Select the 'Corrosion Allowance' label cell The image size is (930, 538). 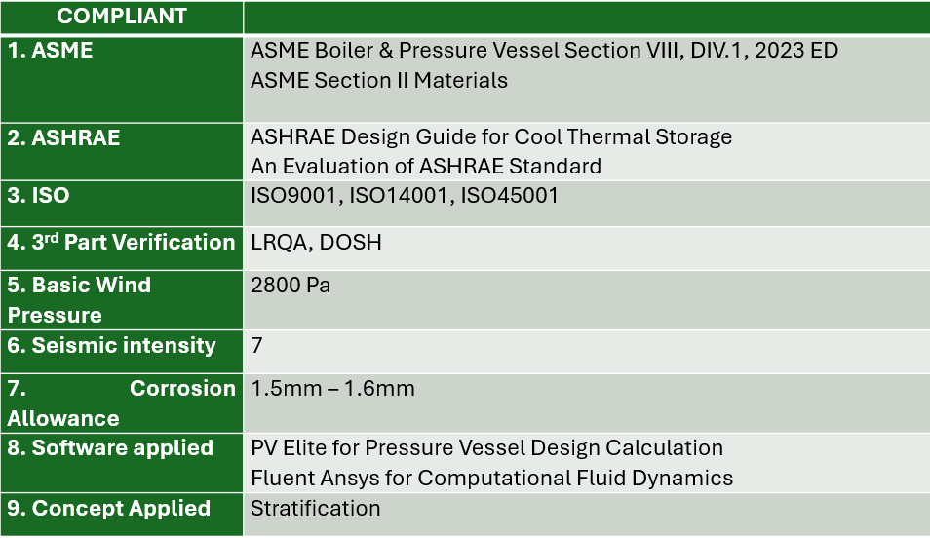coord(122,403)
